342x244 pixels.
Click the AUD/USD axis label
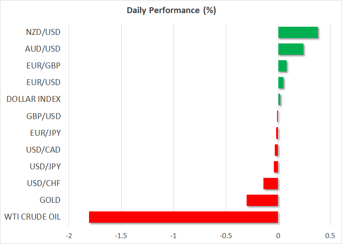pyautogui.click(x=44, y=49)
